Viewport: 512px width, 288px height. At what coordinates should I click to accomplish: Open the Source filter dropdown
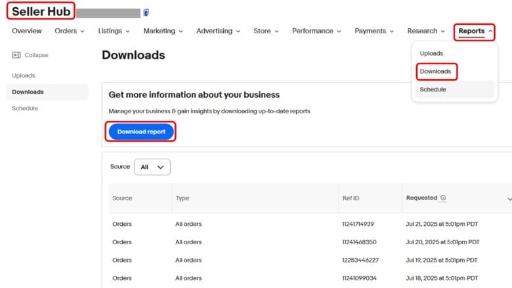[x=152, y=167]
